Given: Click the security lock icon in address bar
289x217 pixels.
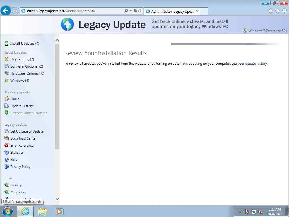Looking at the screenshot, I should click(135, 11).
